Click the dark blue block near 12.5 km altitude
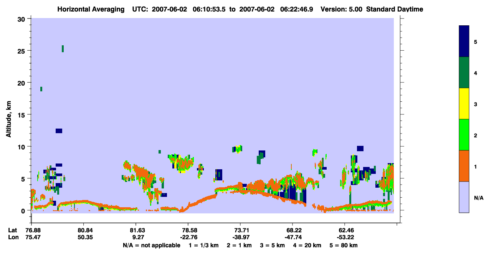499x256 pixels. click(59, 131)
